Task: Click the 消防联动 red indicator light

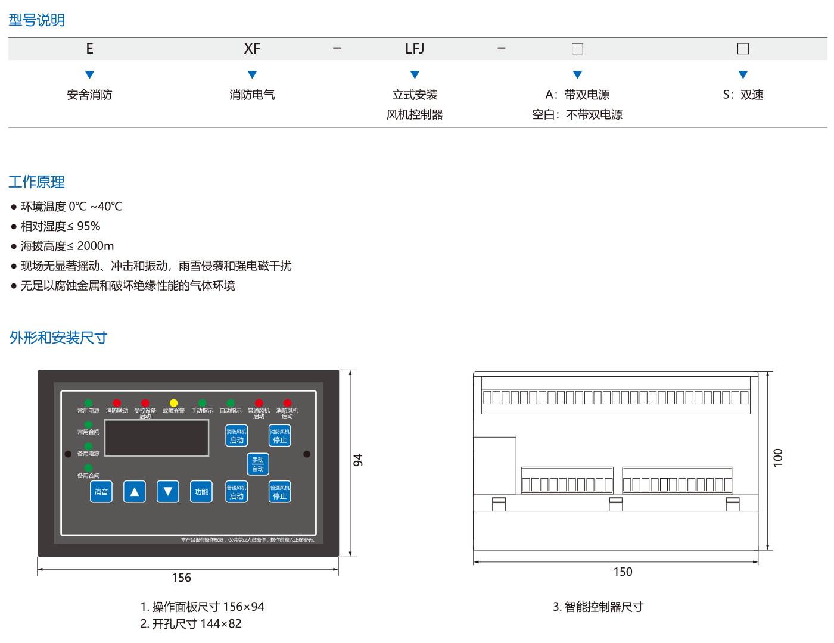Action: [117, 403]
